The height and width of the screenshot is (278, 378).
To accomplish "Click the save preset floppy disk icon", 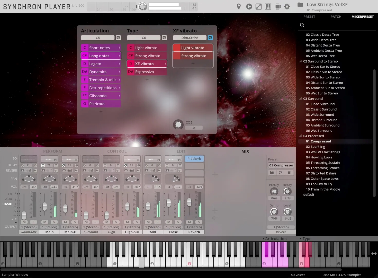I will (272, 173).
